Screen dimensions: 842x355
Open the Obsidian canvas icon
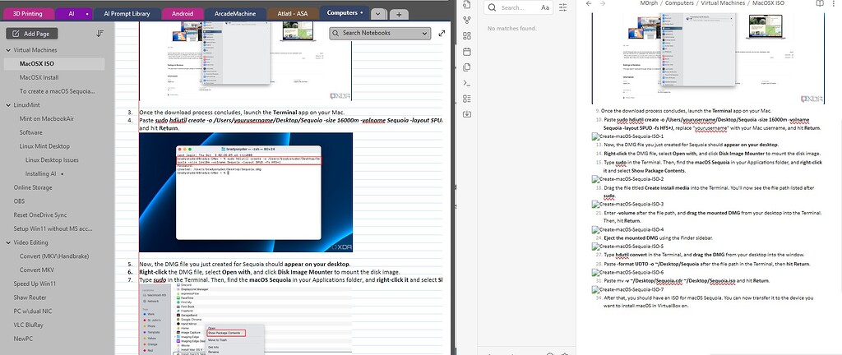click(x=467, y=35)
